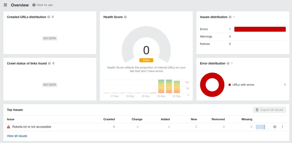Click the Robots.txt row help icon
This screenshot has height=143, width=292.
(275, 127)
